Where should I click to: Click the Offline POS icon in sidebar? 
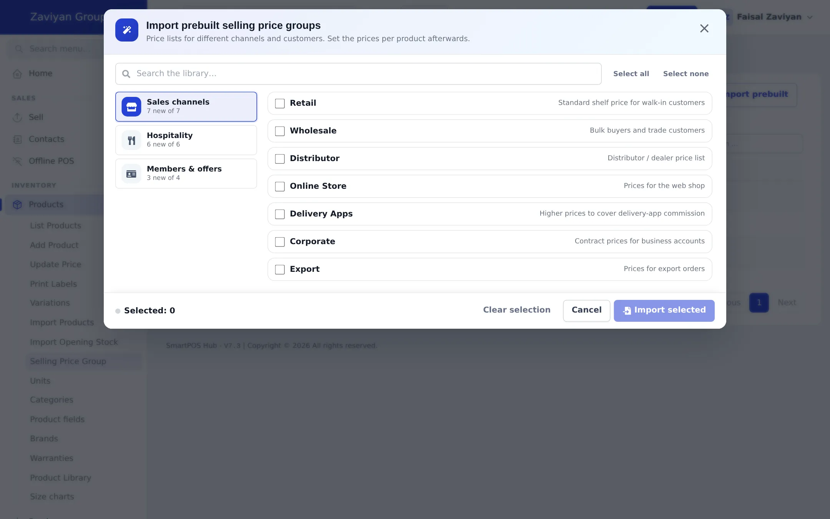[17, 161]
